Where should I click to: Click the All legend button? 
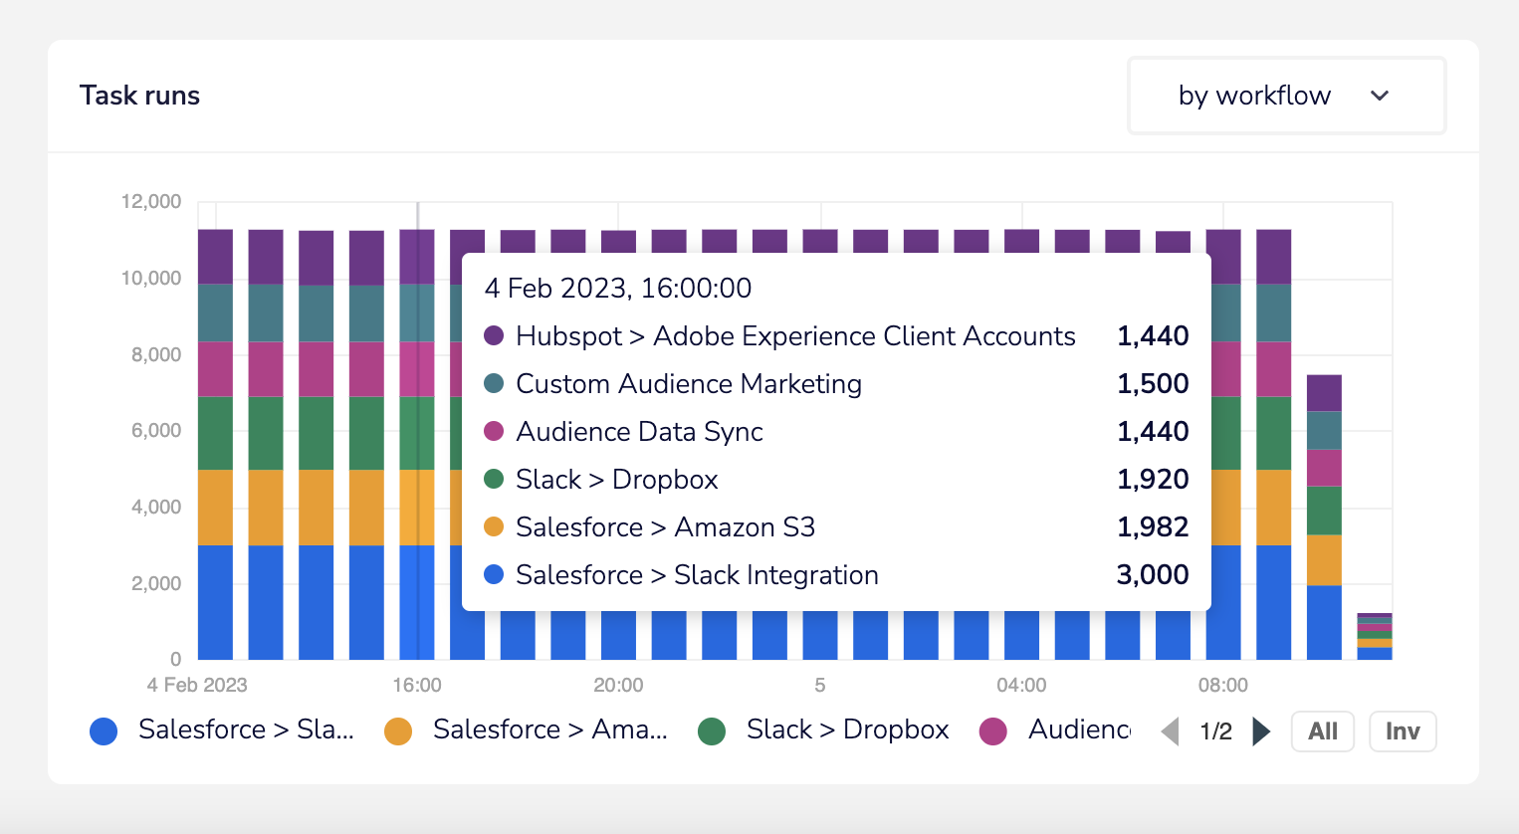(1323, 731)
